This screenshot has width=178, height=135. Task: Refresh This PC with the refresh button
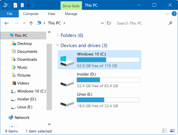coord(109,23)
